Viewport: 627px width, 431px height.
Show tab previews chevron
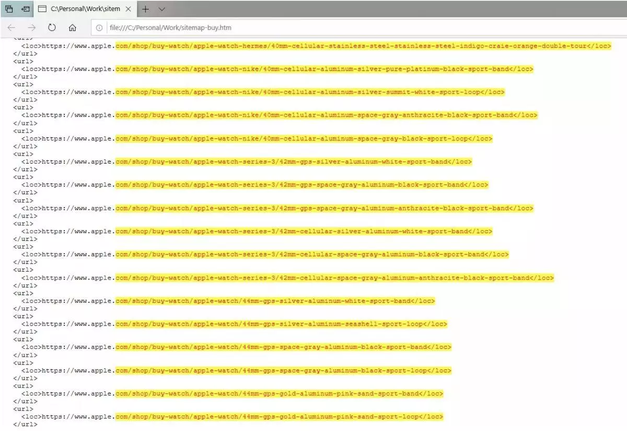[161, 9]
